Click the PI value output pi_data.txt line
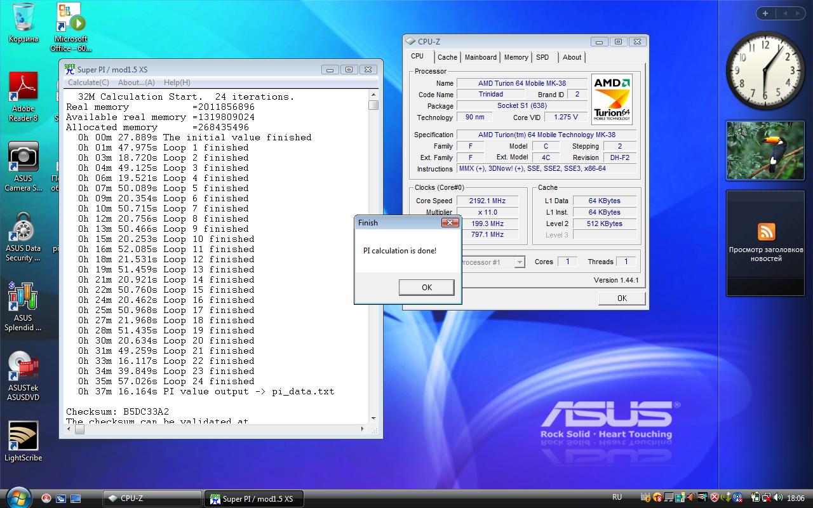 (206, 391)
